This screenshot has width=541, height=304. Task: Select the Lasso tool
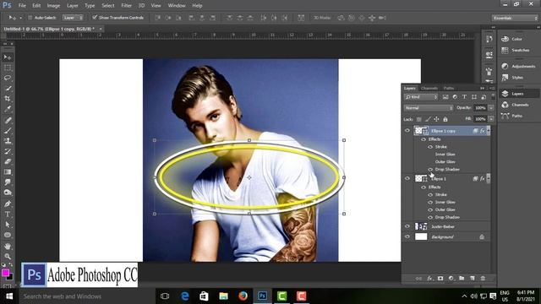click(x=8, y=78)
